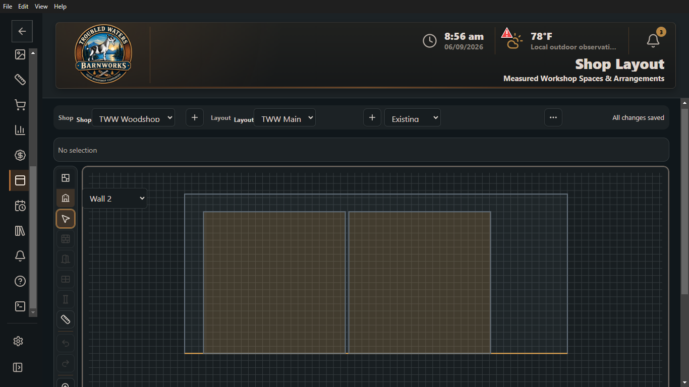Open the Existing dropdown
Viewport: 689px width, 387px height.
tap(413, 118)
